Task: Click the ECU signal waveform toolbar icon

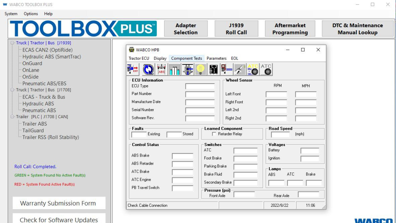Action: coord(227,69)
